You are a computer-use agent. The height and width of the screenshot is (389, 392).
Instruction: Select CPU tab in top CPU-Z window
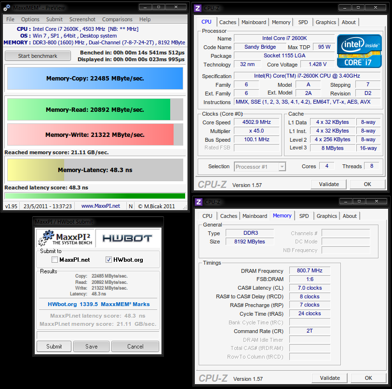tap(206, 22)
